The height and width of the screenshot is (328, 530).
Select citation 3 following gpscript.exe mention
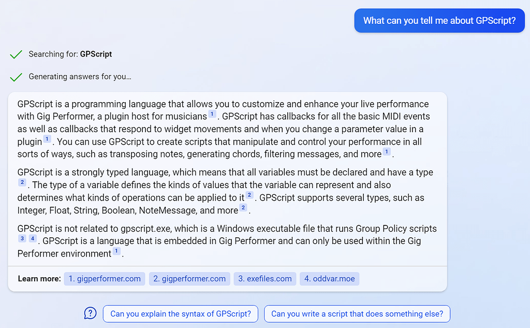coord(21,238)
